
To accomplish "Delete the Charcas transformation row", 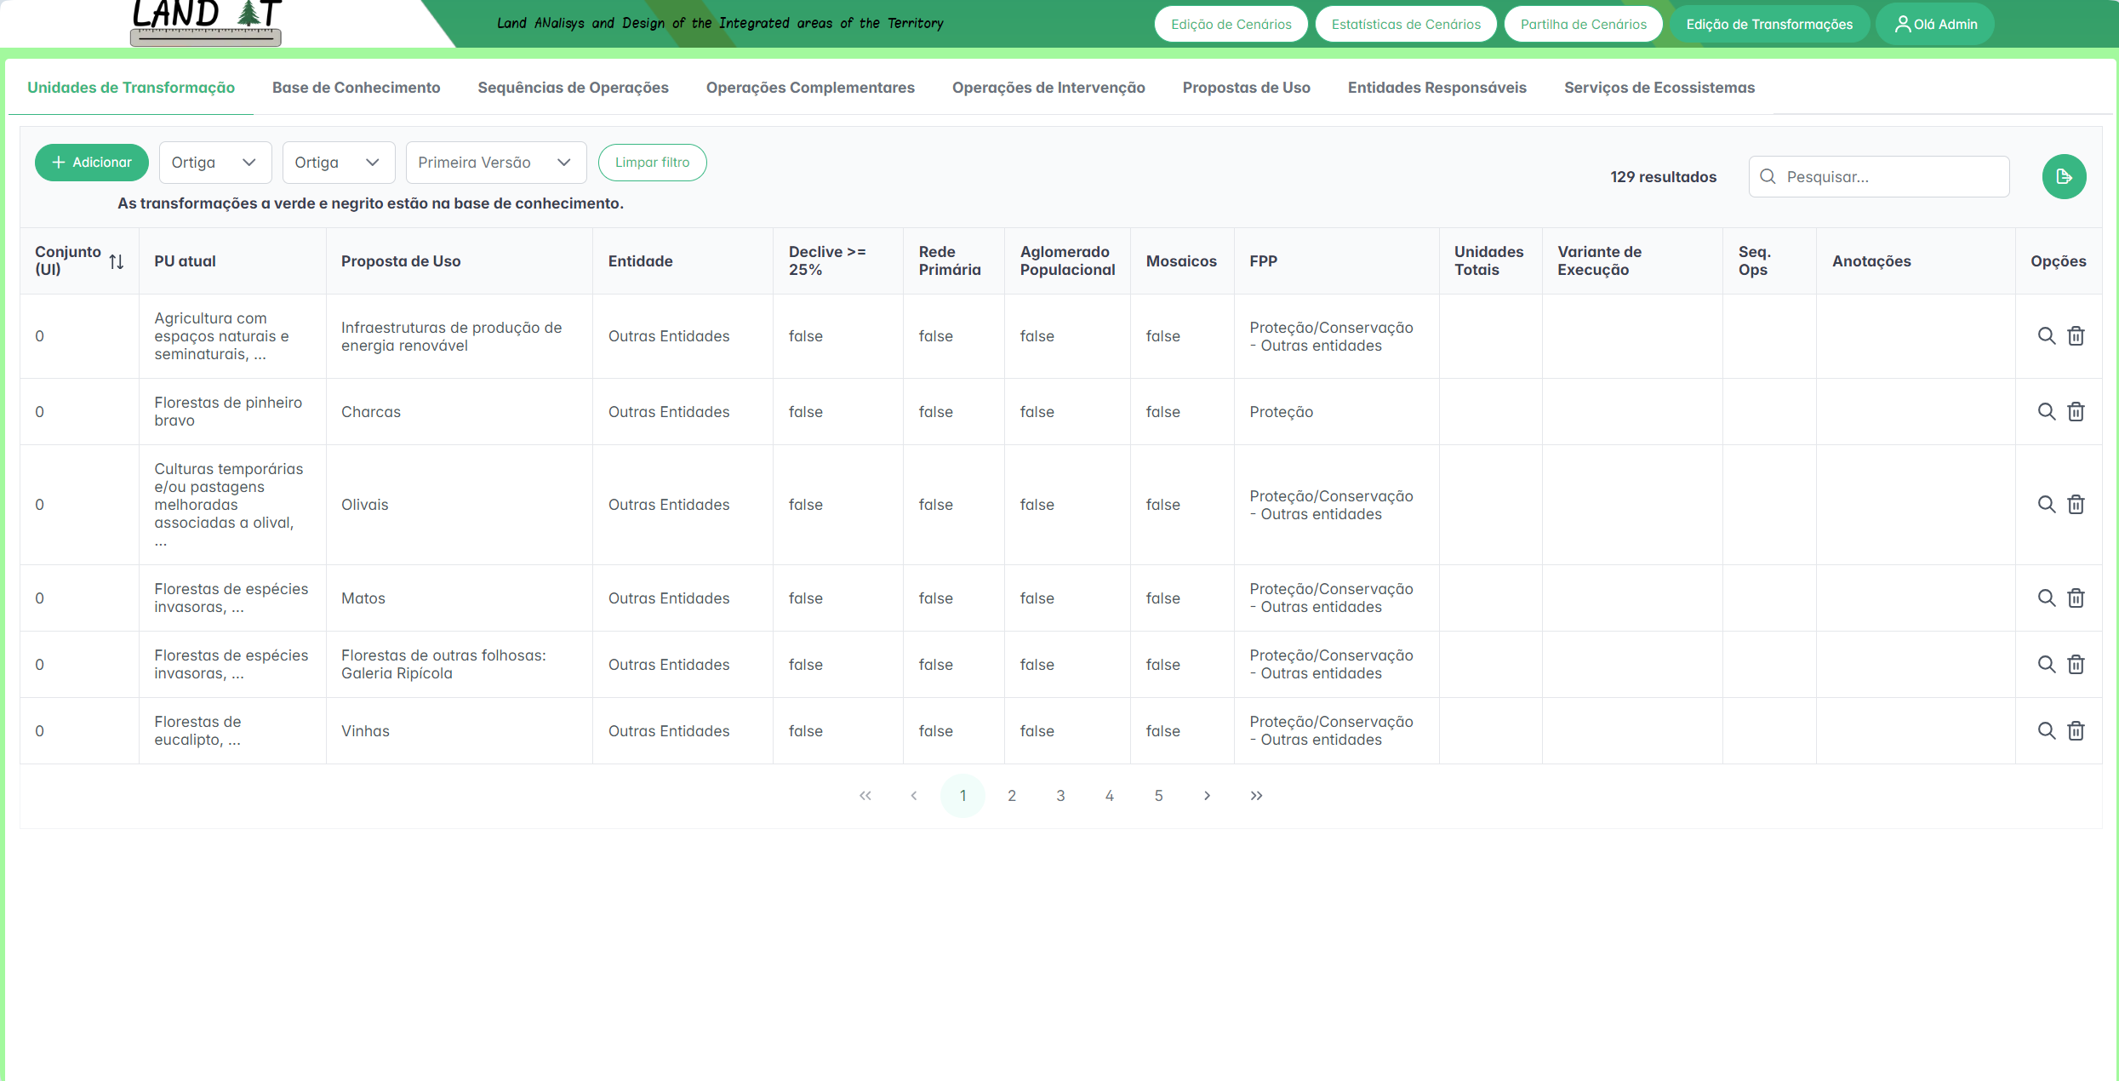I will [2076, 412].
